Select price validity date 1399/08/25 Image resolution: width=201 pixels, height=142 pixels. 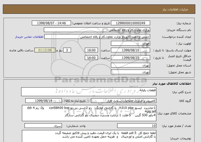130,58
